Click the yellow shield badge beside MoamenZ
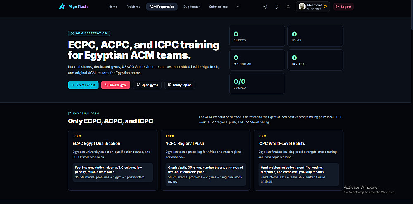Screen dimensions: 413x204 coord(325,7)
